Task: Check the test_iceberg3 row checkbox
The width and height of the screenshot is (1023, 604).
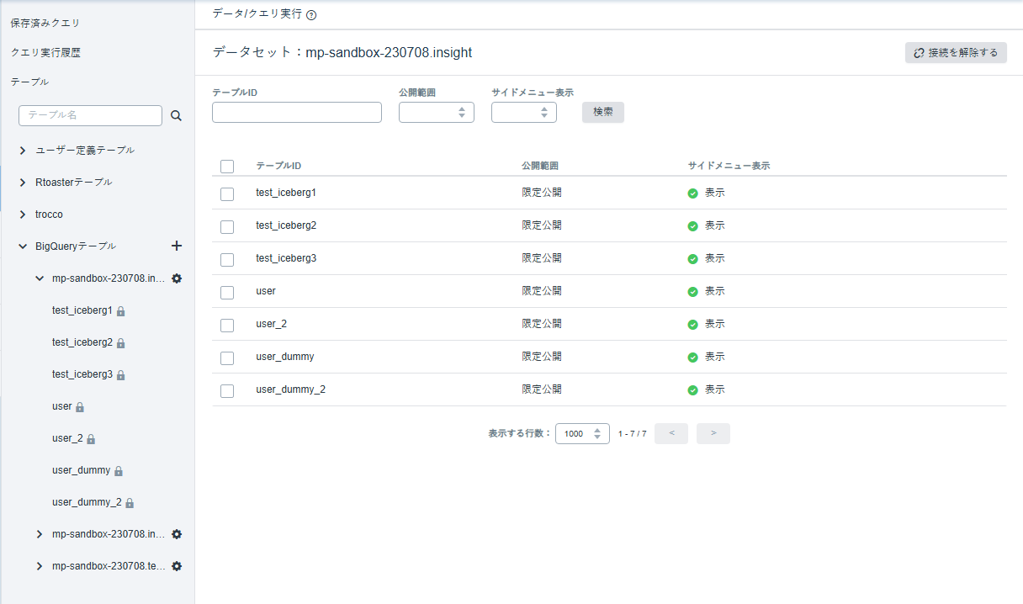Action: [x=227, y=260]
